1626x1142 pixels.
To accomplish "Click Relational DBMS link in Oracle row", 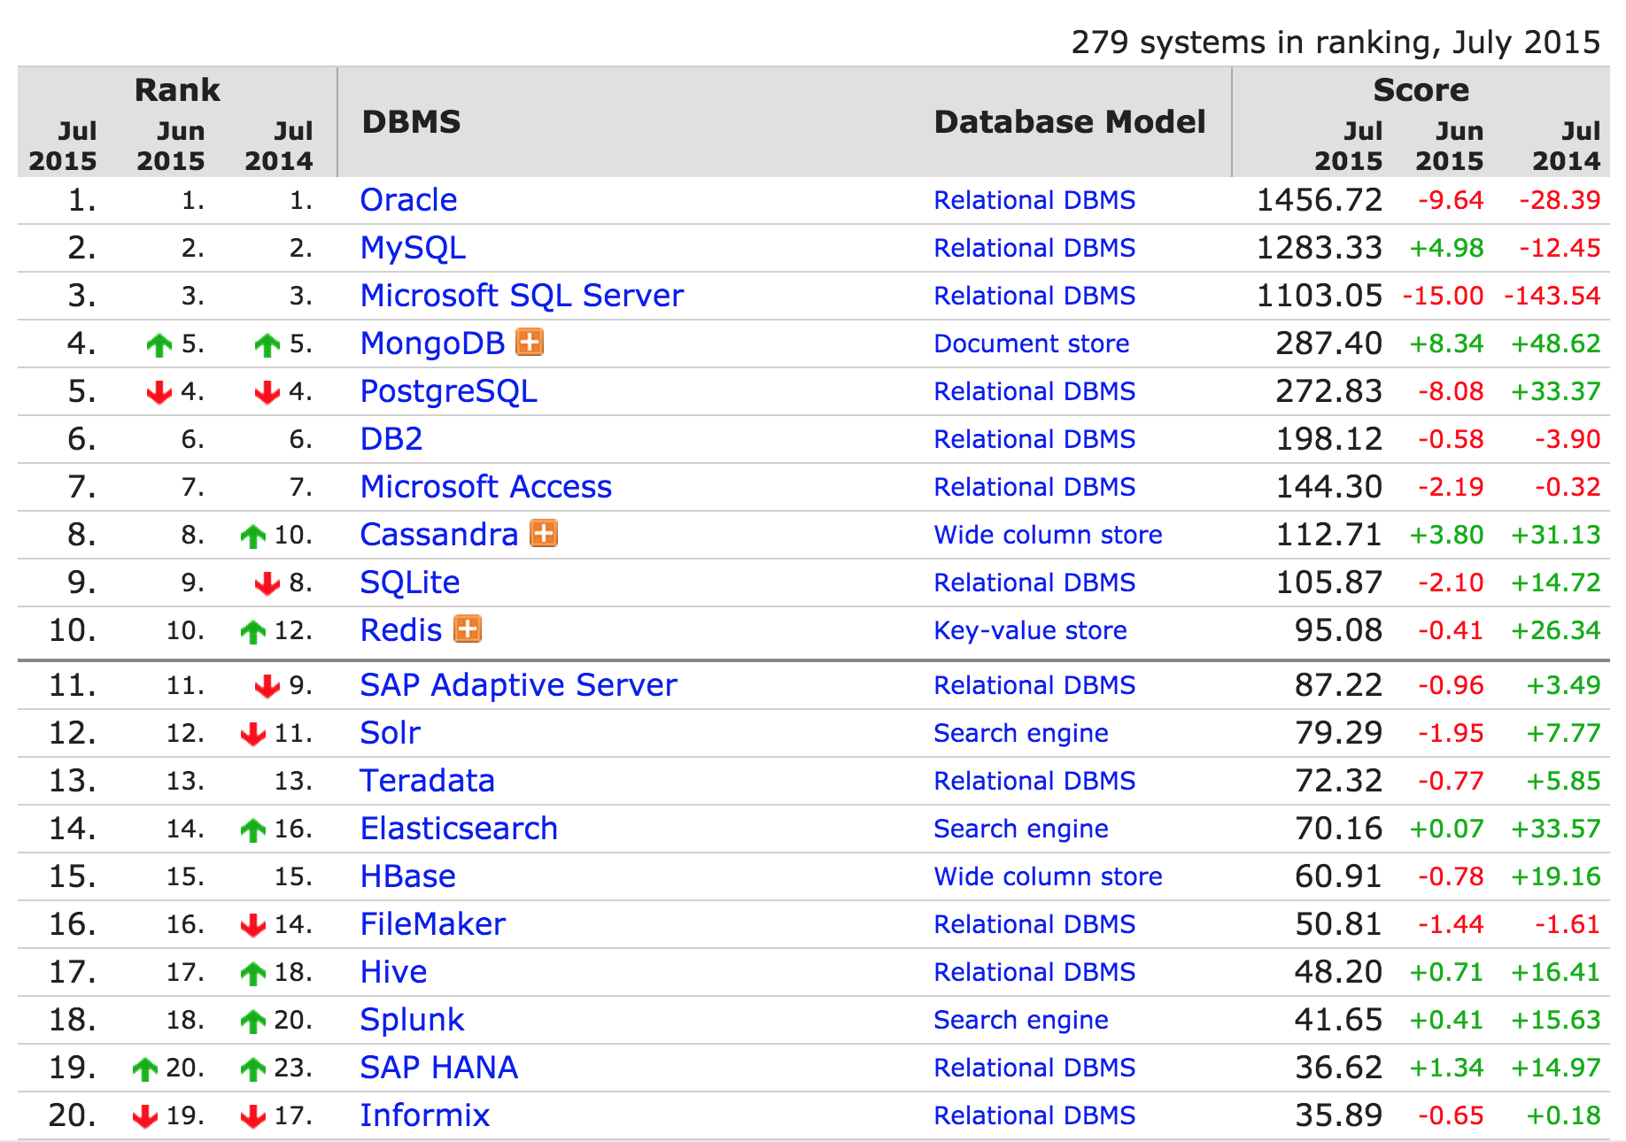I will pos(1034,200).
